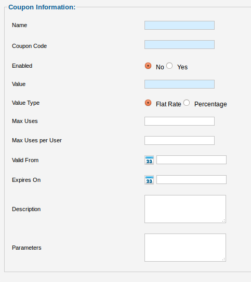The image size is (251, 282).
Task: Select the Enabled No radio button
Action: pyautogui.click(x=148, y=66)
